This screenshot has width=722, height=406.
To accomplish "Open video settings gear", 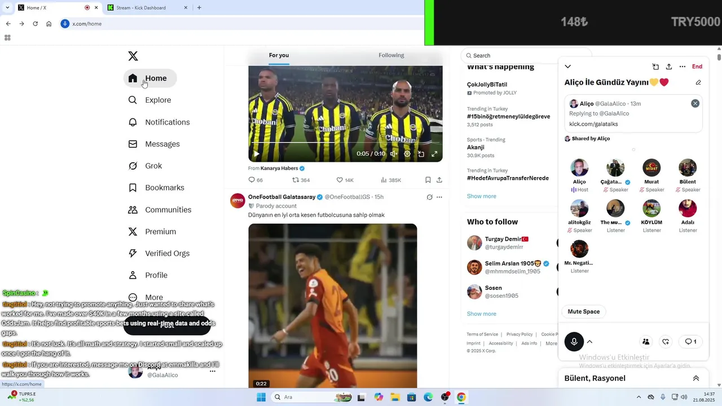I will tap(407, 153).
